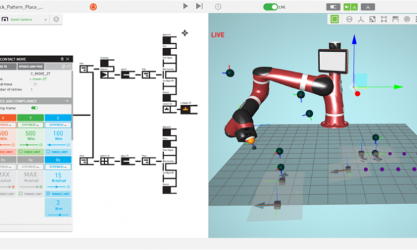Uncheck the Rz TORQUE LIMIT checkbox
This screenshot has width=417, height=250.
click(48, 193)
